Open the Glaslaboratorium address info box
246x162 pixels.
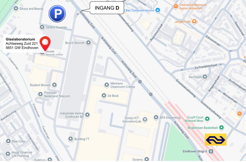(x=22, y=44)
